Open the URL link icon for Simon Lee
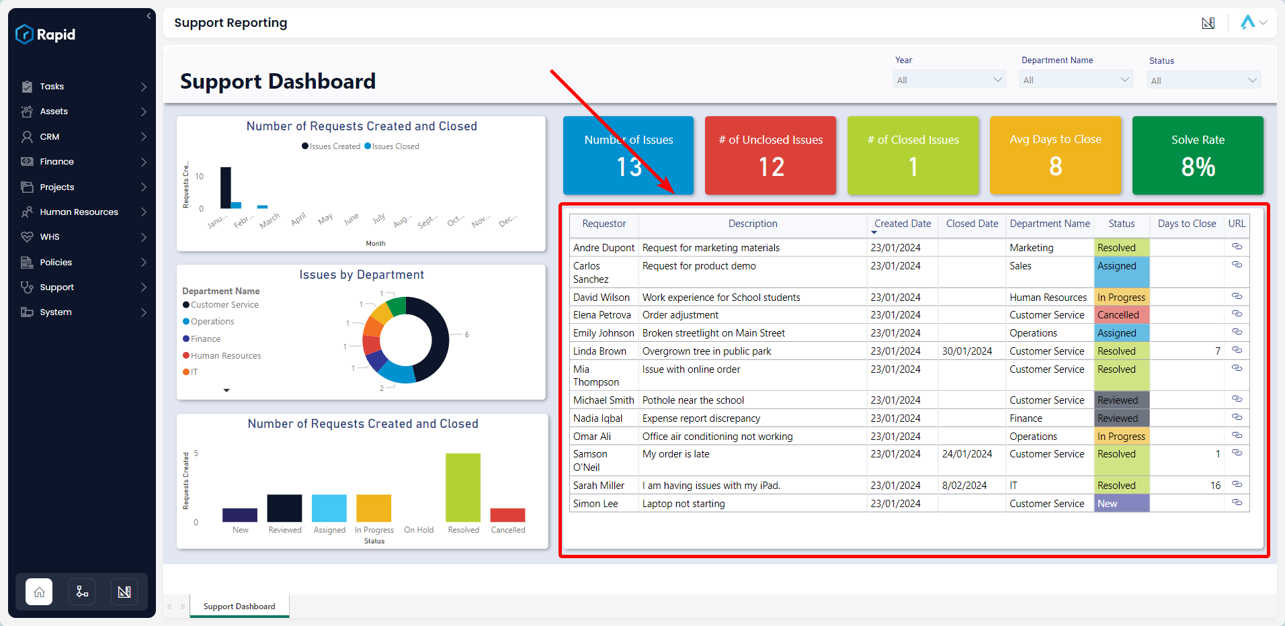This screenshot has width=1285, height=626. pos(1237,502)
